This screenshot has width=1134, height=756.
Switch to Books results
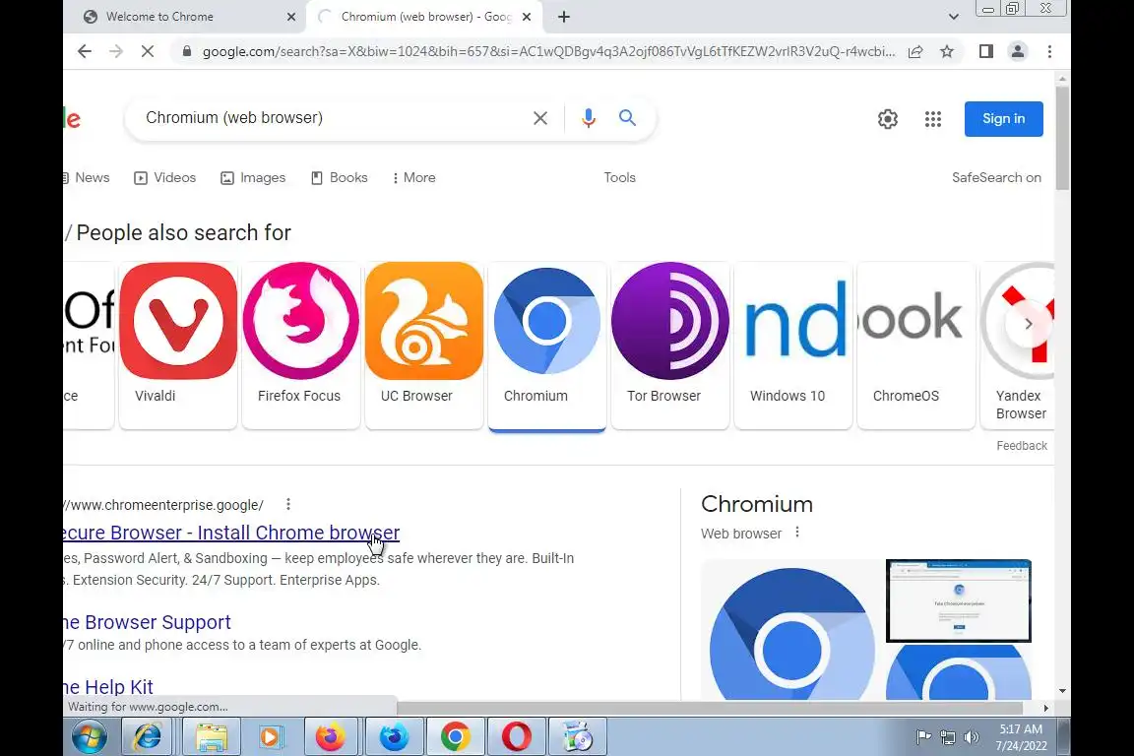(x=340, y=177)
